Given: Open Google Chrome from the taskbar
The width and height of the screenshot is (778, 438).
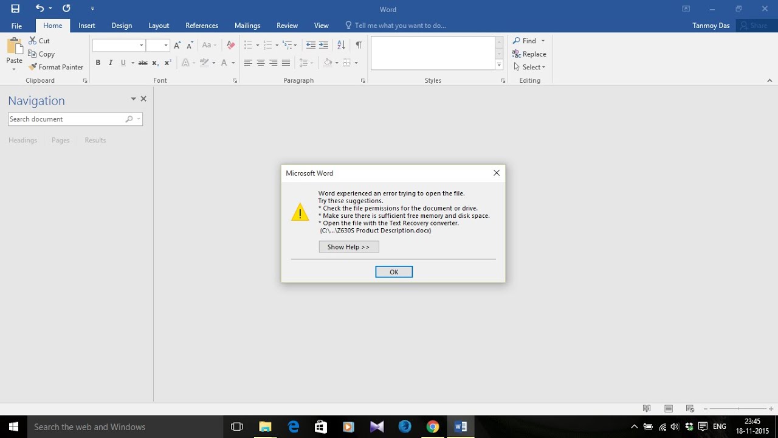Looking at the screenshot, I should 432,427.
